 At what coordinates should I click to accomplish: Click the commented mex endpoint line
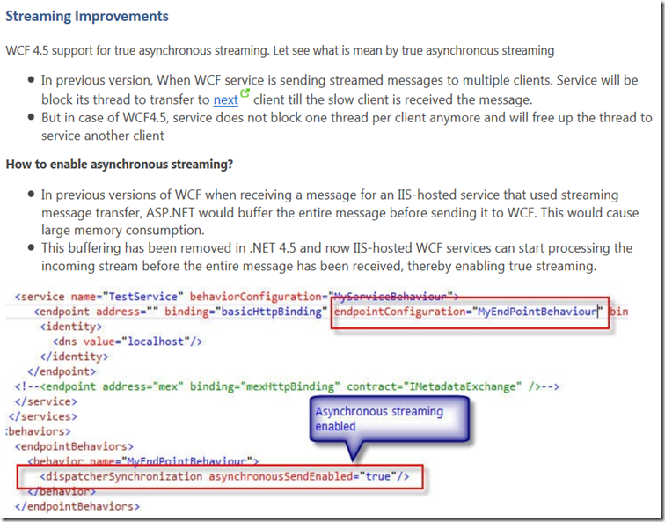pyautogui.click(x=287, y=386)
